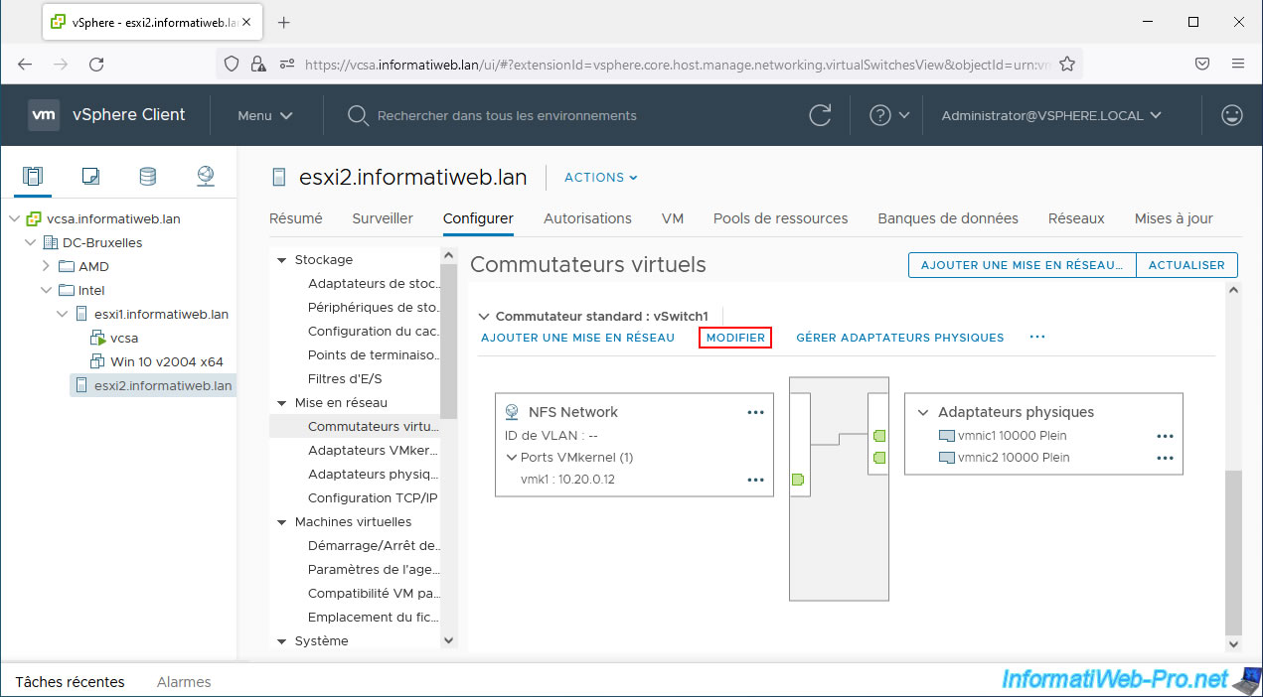Click the vmnic2 adapter icon
Screen dimensions: 1263x697
[947, 458]
